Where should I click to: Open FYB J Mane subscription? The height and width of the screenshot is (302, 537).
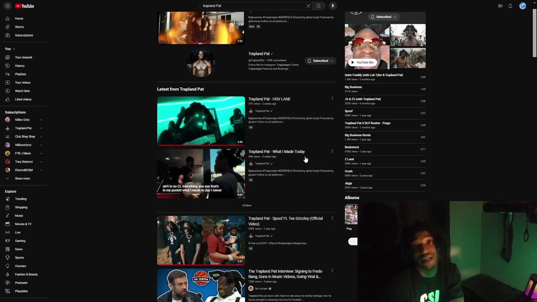coord(23,153)
